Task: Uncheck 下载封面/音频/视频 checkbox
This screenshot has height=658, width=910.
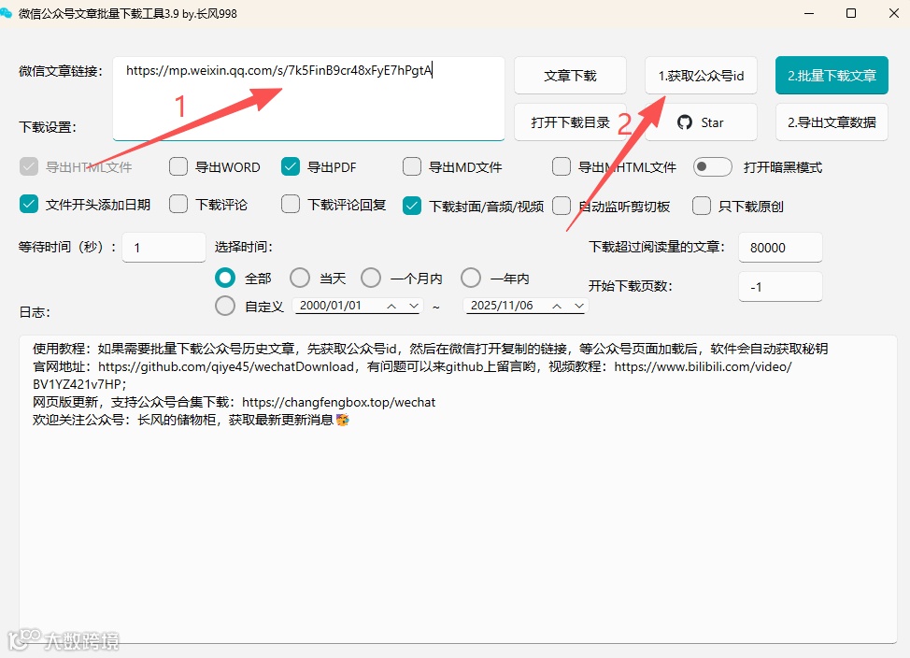Action: (411, 206)
